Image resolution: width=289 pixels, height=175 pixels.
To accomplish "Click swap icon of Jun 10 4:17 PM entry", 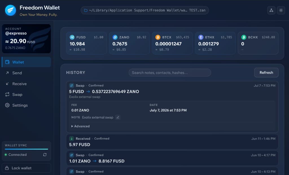I will (71, 155).
